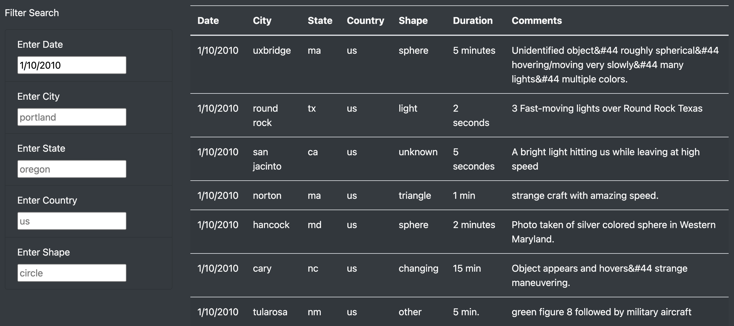Select the Date column header
Screen dimensions: 734x326
[208, 20]
